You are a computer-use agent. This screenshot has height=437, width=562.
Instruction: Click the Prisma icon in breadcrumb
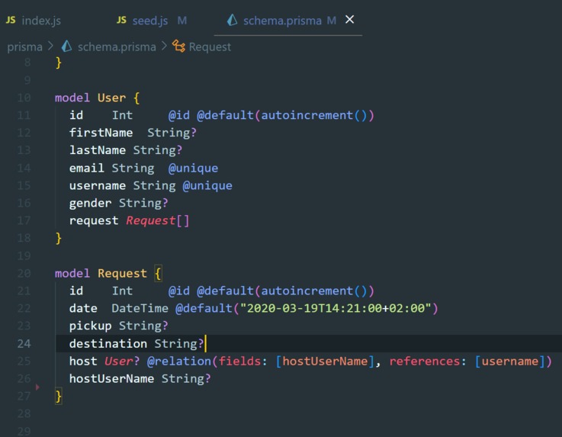point(66,47)
